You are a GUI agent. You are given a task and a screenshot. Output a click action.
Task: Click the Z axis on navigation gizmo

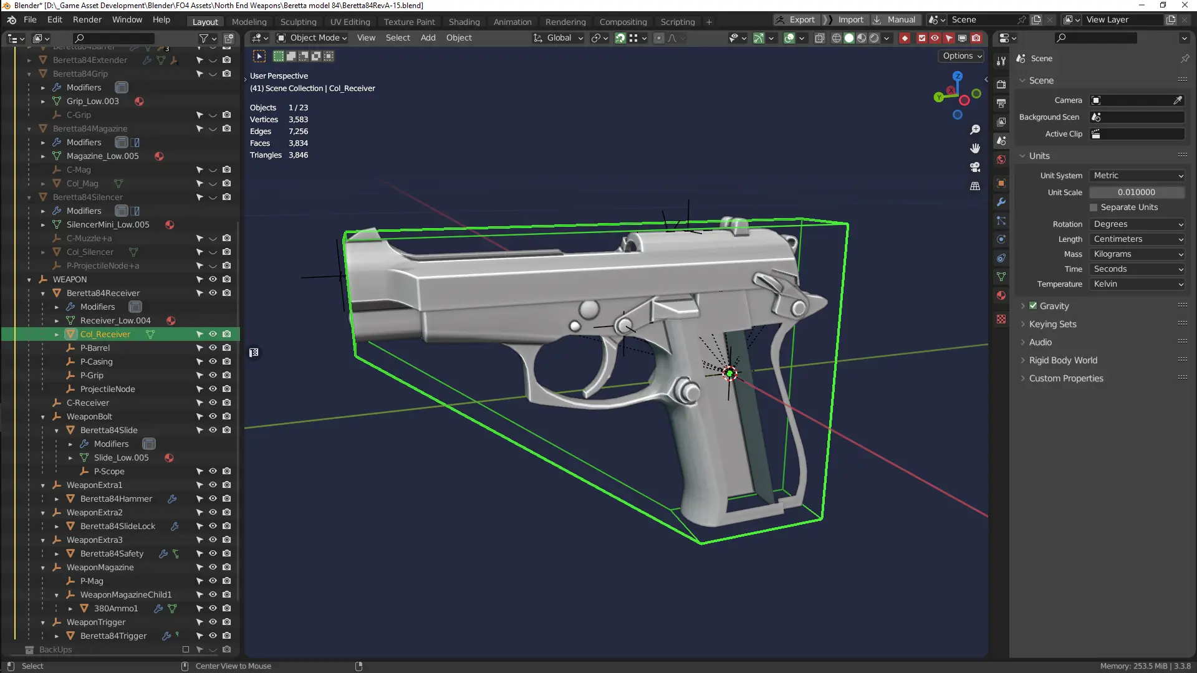tap(958, 76)
